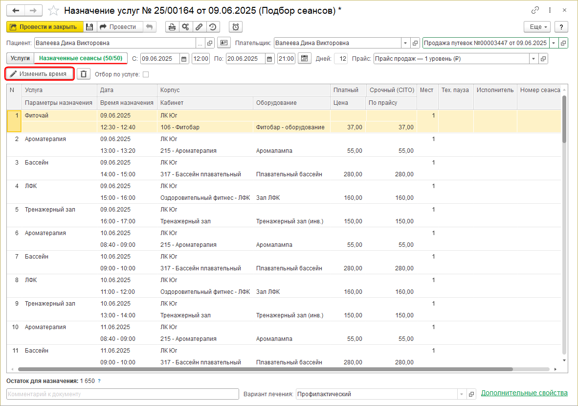Delete selected session with trash icon
Screen dimensions: 578x406
[x=84, y=74]
